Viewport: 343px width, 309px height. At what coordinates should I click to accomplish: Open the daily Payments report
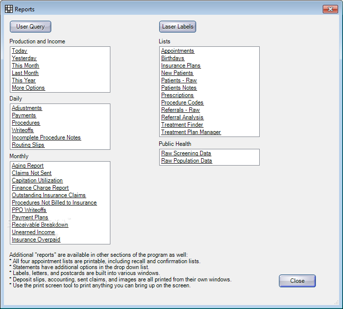(x=24, y=115)
